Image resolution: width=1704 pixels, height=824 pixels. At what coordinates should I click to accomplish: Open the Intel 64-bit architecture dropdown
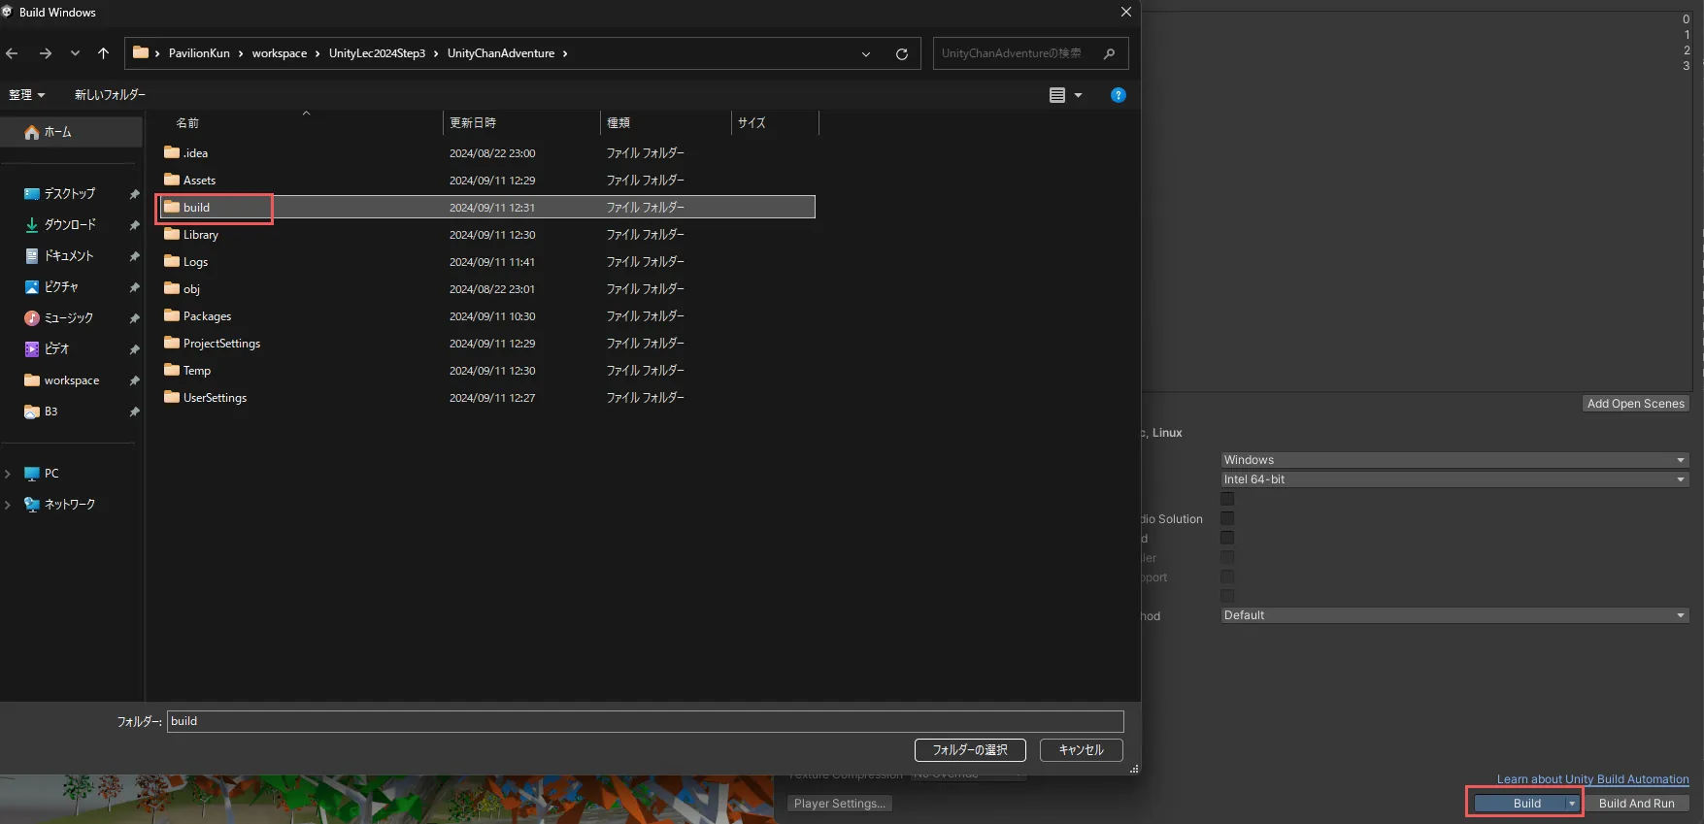pos(1453,479)
